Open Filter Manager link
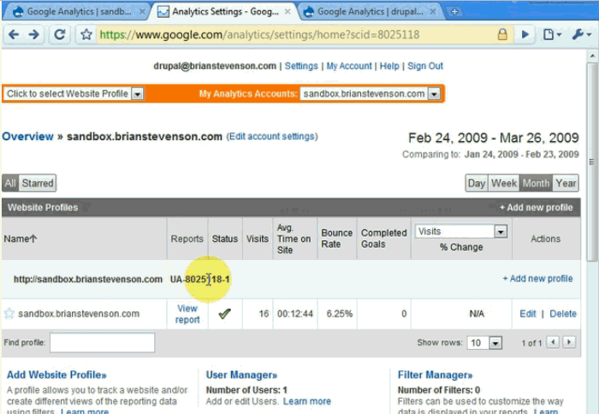The image size is (599, 414). (435, 375)
